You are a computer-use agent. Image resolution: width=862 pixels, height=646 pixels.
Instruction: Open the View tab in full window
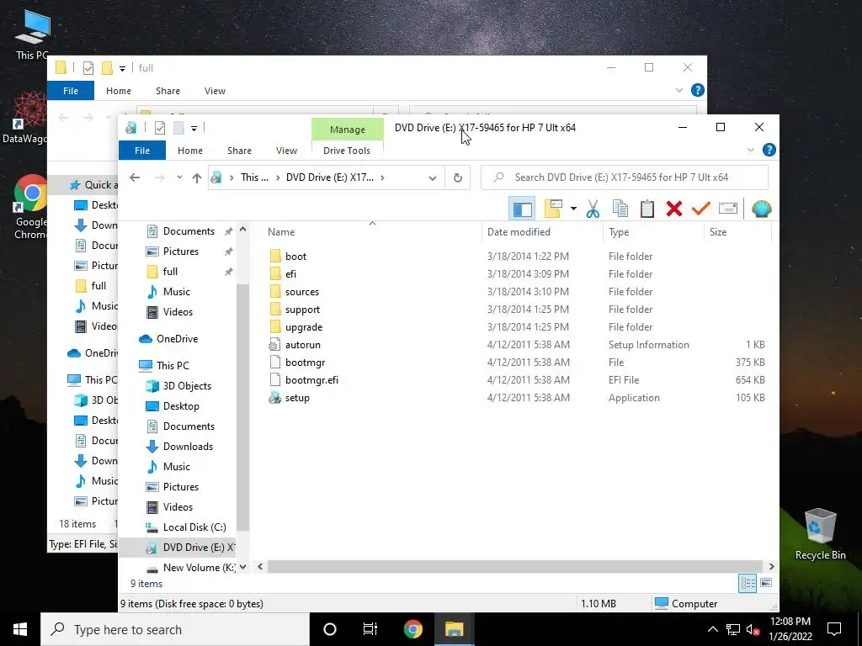215,91
